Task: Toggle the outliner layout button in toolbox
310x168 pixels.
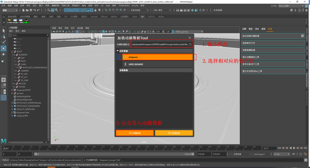Action: point(4,97)
